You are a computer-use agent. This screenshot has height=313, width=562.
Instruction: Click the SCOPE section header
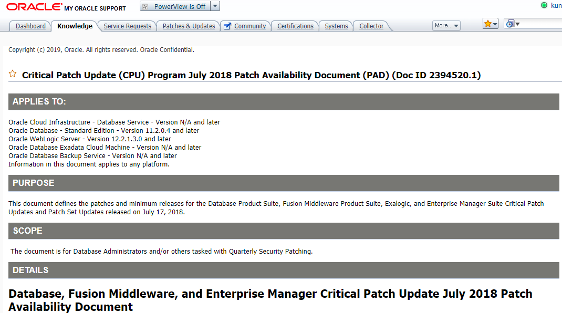[284, 231]
